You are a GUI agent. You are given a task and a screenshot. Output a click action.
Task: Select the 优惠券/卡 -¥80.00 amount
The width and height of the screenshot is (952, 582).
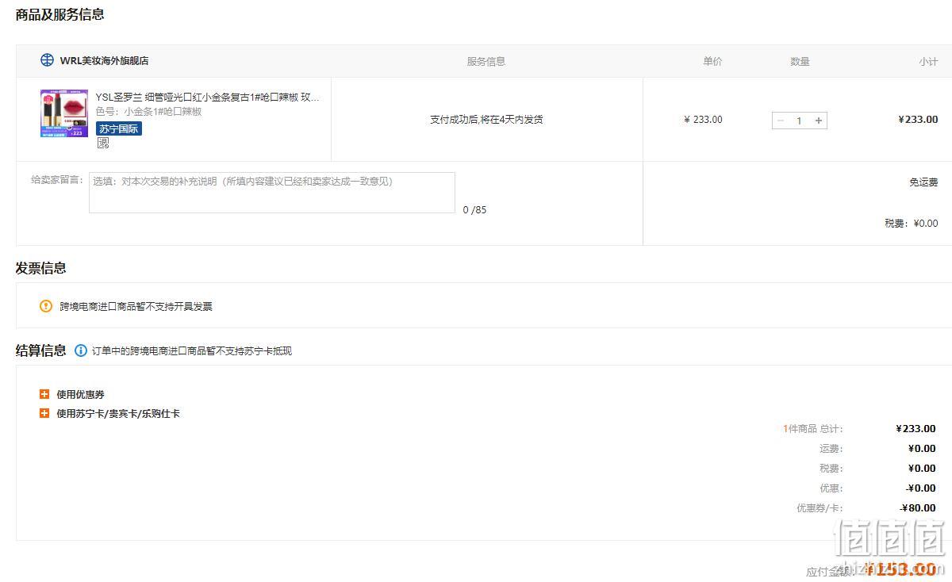click(x=918, y=507)
